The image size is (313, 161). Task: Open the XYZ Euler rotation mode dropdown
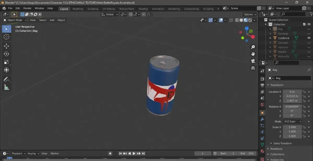292,121
